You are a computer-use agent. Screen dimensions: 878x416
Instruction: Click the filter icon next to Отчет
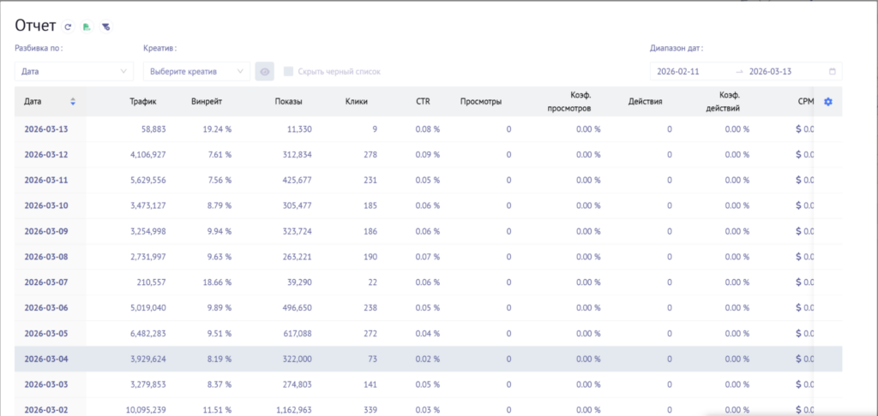coord(105,27)
